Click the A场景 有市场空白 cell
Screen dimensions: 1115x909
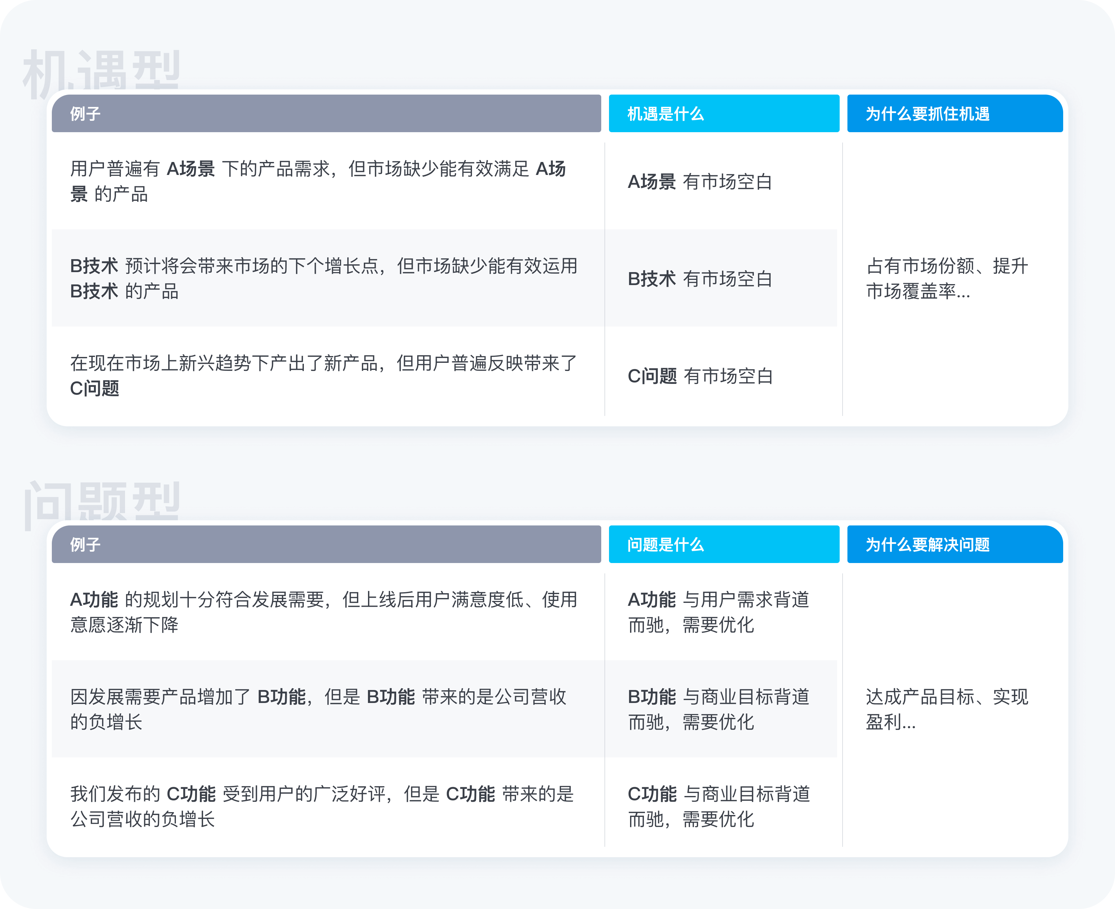tap(700, 182)
